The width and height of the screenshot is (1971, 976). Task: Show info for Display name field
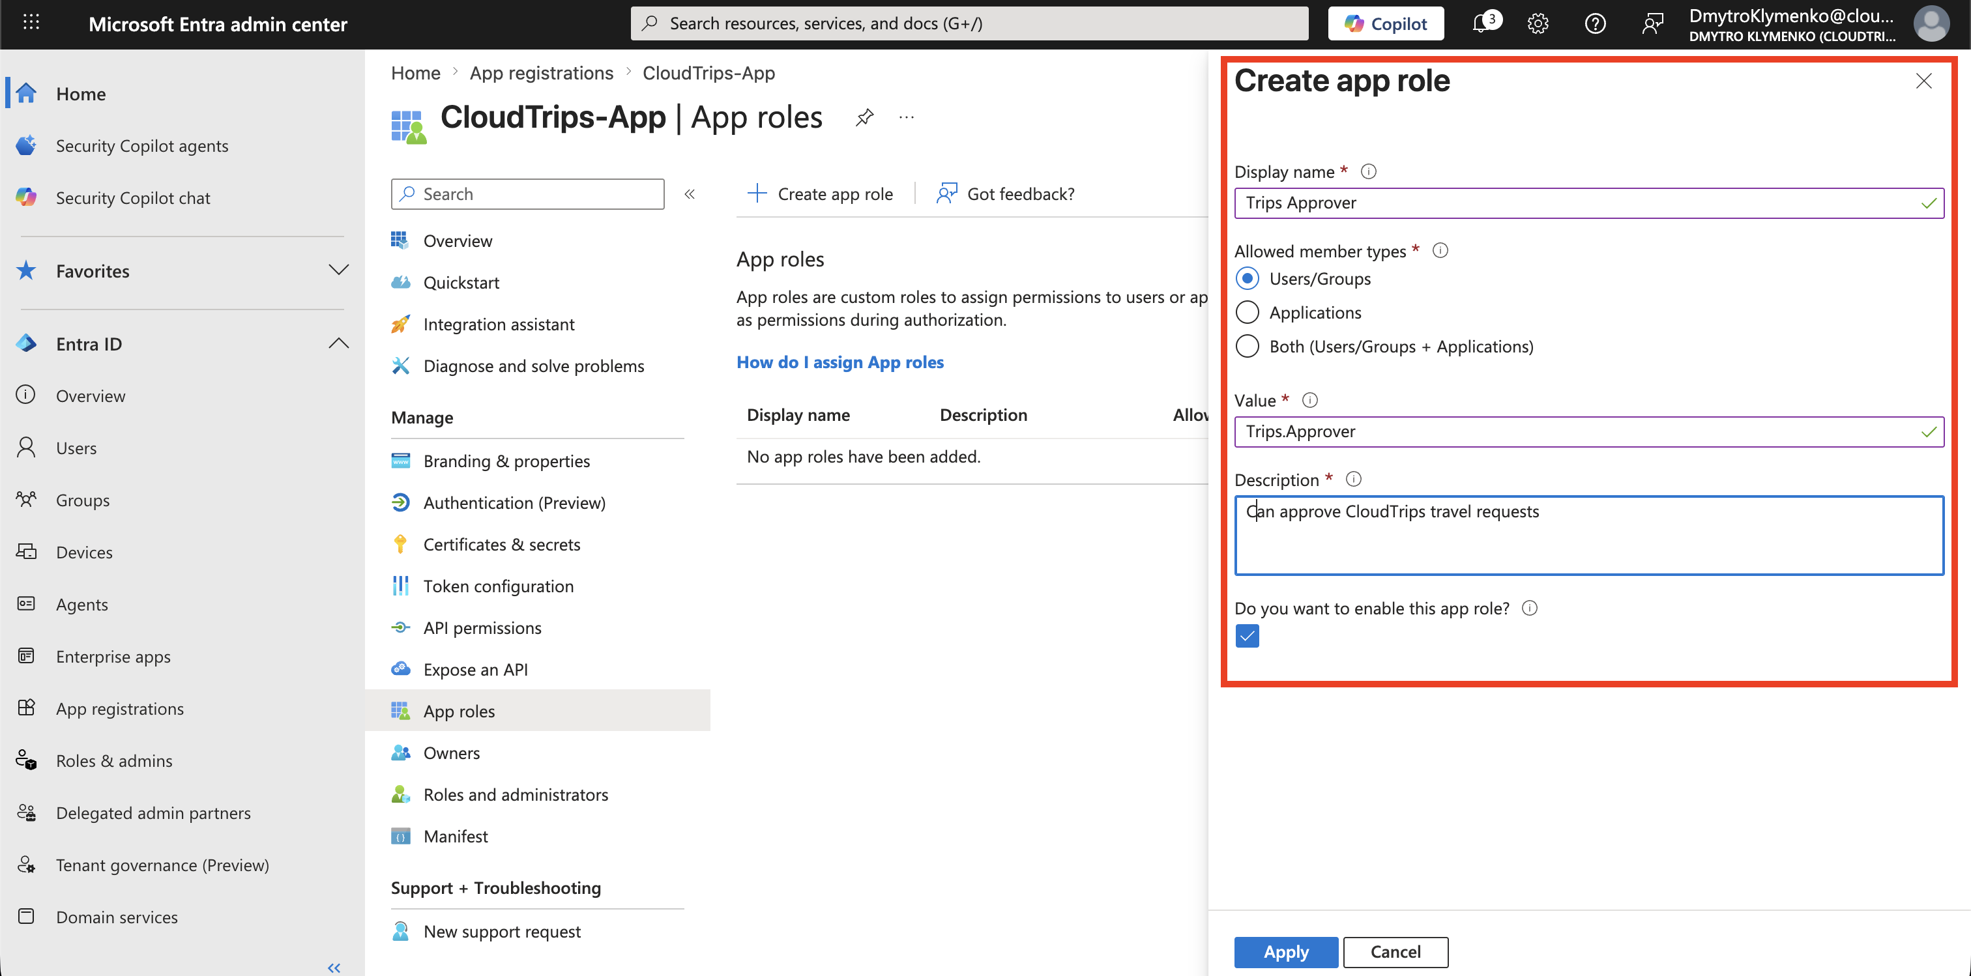coord(1369,171)
